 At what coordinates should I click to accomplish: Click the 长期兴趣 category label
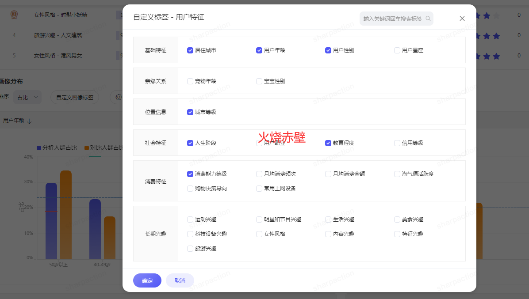click(x=156, y=234)
